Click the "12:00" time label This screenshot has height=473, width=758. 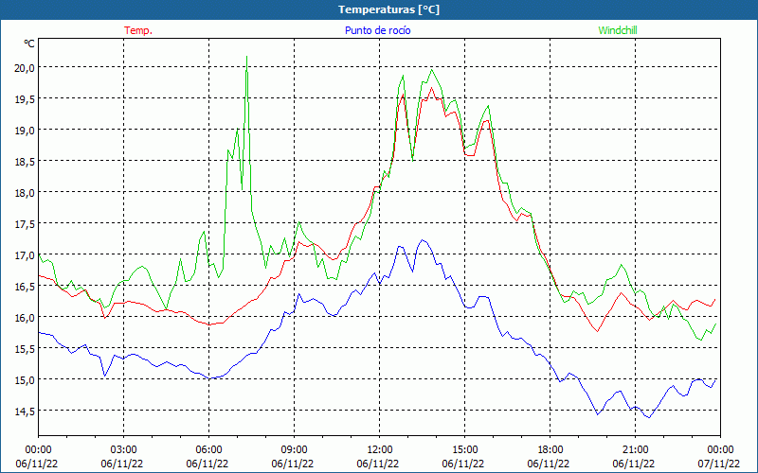[x=379, y=450]
